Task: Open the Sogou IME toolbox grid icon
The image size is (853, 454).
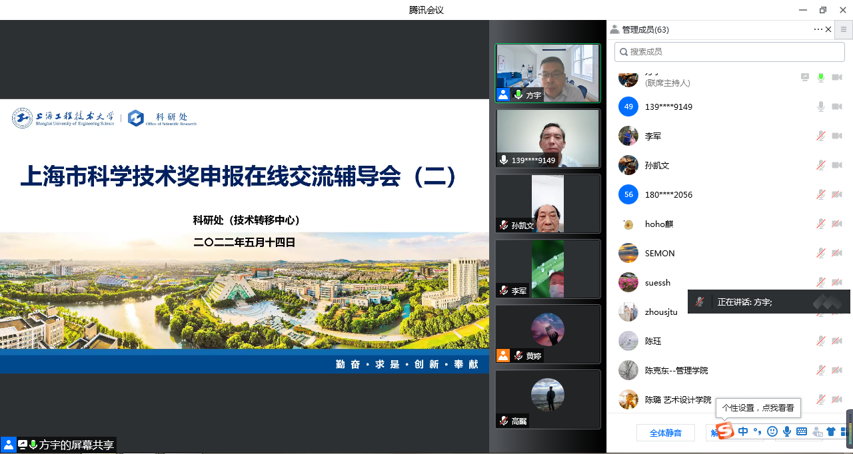Action: click(x=844, y=432)
